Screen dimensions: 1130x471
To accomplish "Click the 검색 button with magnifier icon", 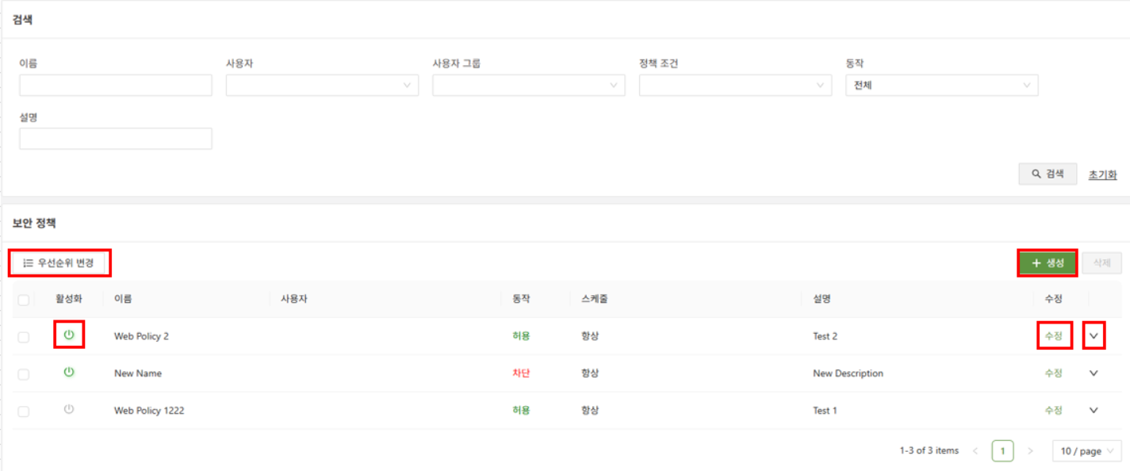I will (x=1048, y=174).
